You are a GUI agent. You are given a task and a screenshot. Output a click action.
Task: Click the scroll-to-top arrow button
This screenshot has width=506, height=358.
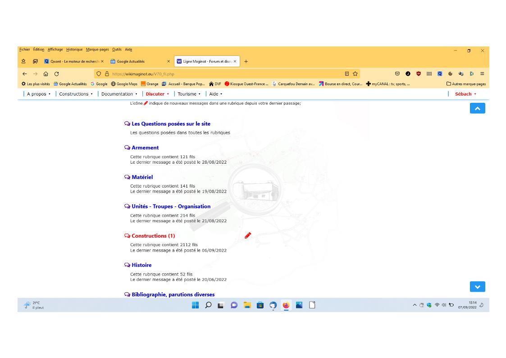pyautogui.click(x=477, y=108)
